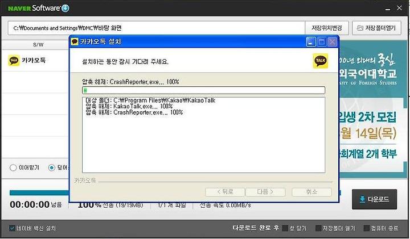Select the 덮어쓰기 radio button
Screen dimensions: 410x239
click(x=51, y=167)
